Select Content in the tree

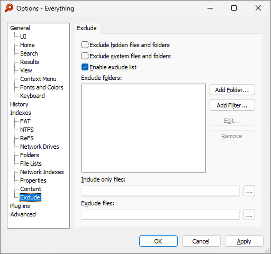point(31,189)
